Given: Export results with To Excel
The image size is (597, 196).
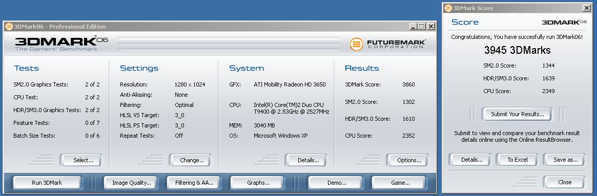Looking at the screenshot, I should [x=517, y=160].
